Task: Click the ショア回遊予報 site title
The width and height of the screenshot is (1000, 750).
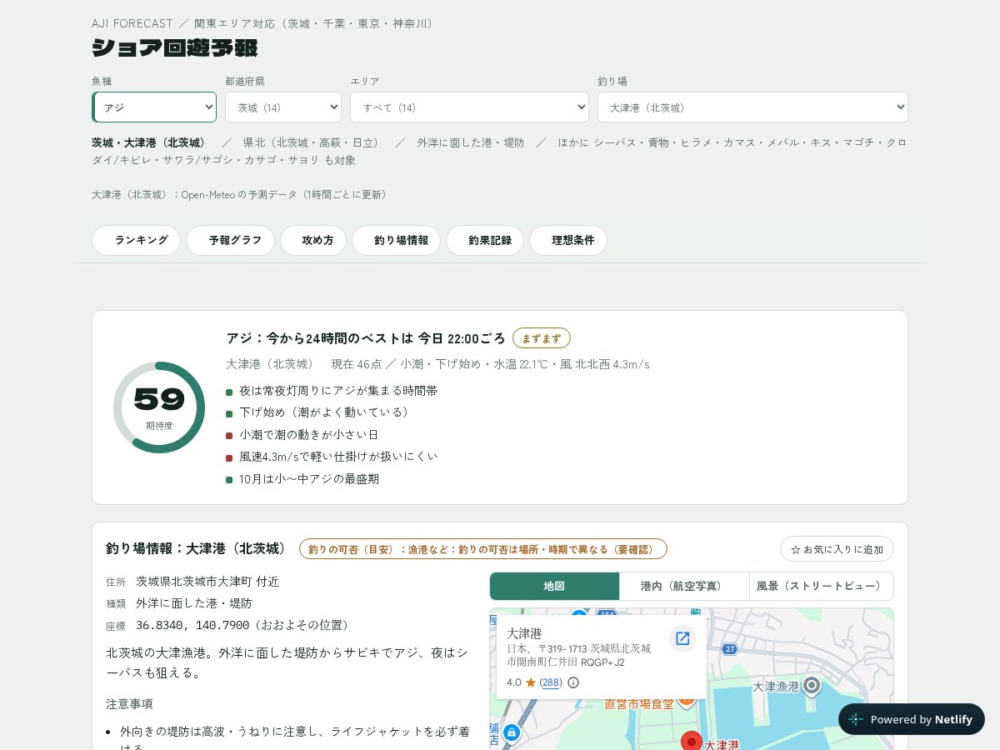Action: tap(175, 47)
